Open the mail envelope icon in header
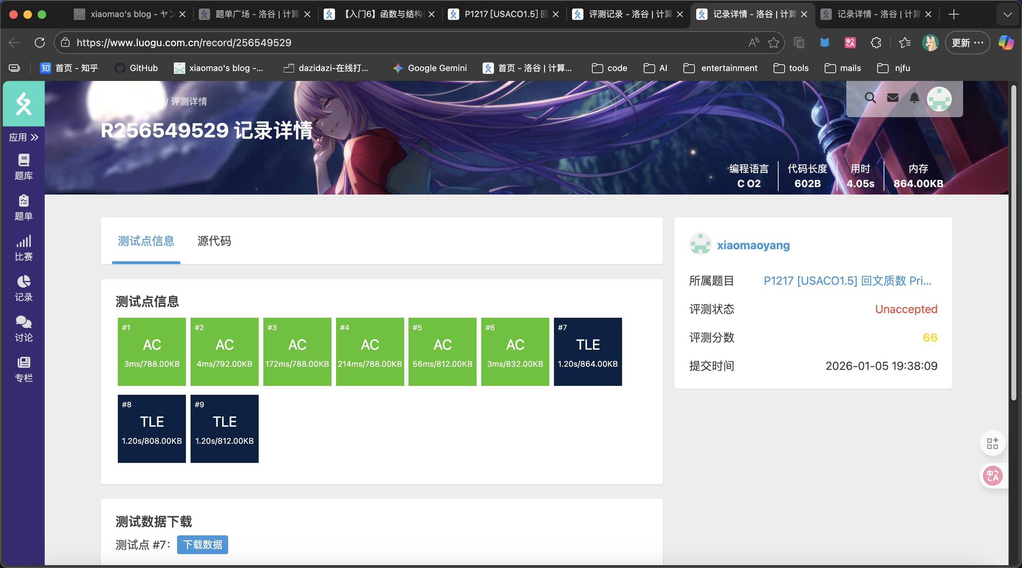 click(x=893, y=98)
